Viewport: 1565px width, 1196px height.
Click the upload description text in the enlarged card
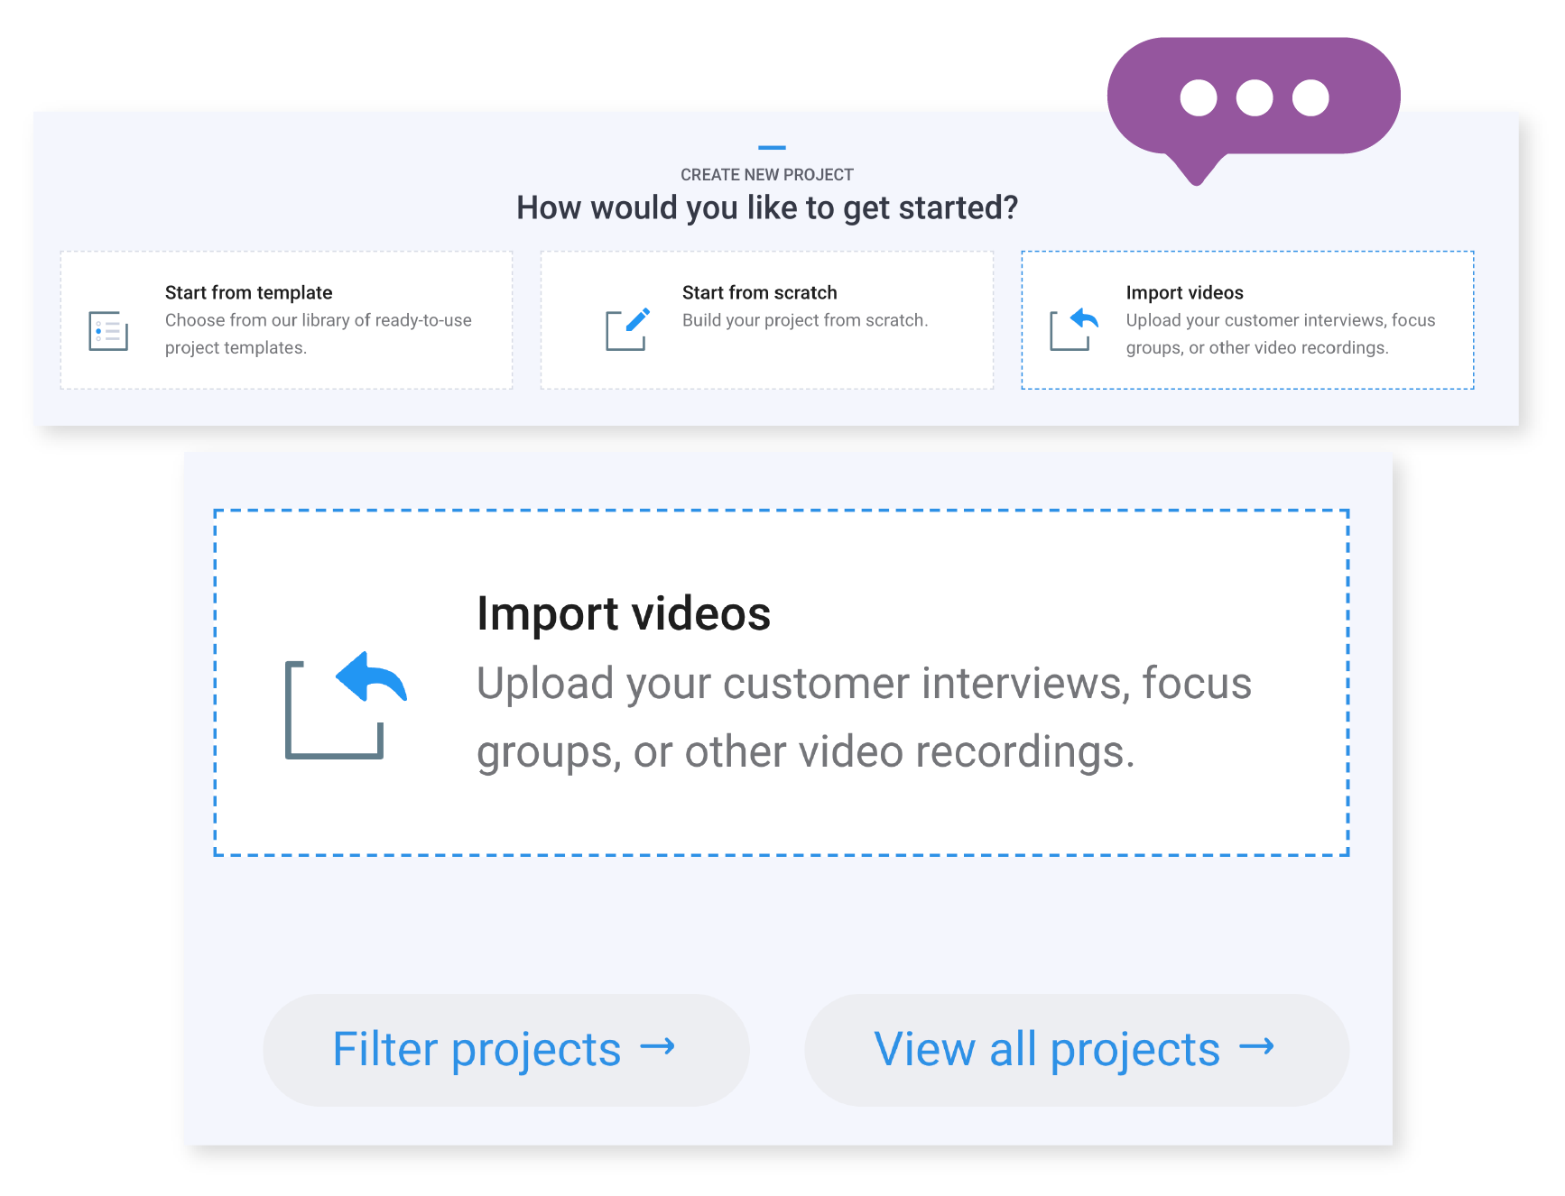tap(864, 717)
